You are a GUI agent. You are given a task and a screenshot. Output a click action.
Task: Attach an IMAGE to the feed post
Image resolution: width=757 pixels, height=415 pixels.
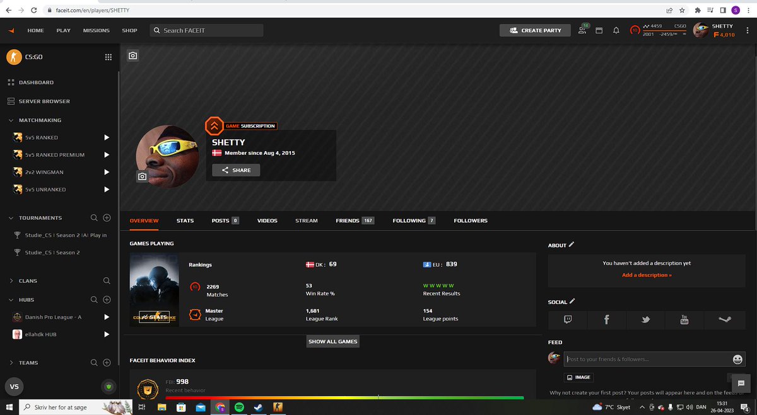[578, 377]
